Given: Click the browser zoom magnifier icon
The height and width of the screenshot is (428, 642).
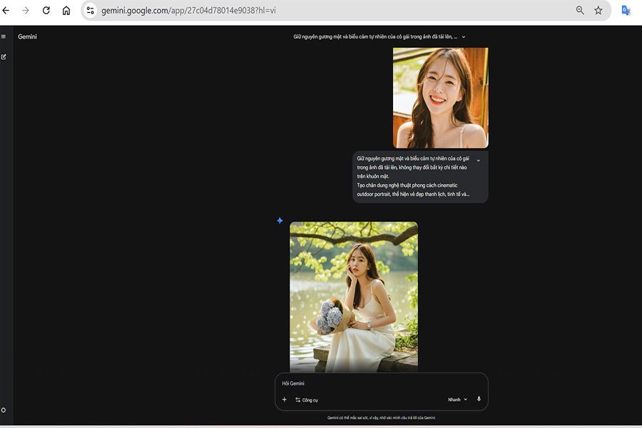Looking at the screenshot, I should pos(580,11).
